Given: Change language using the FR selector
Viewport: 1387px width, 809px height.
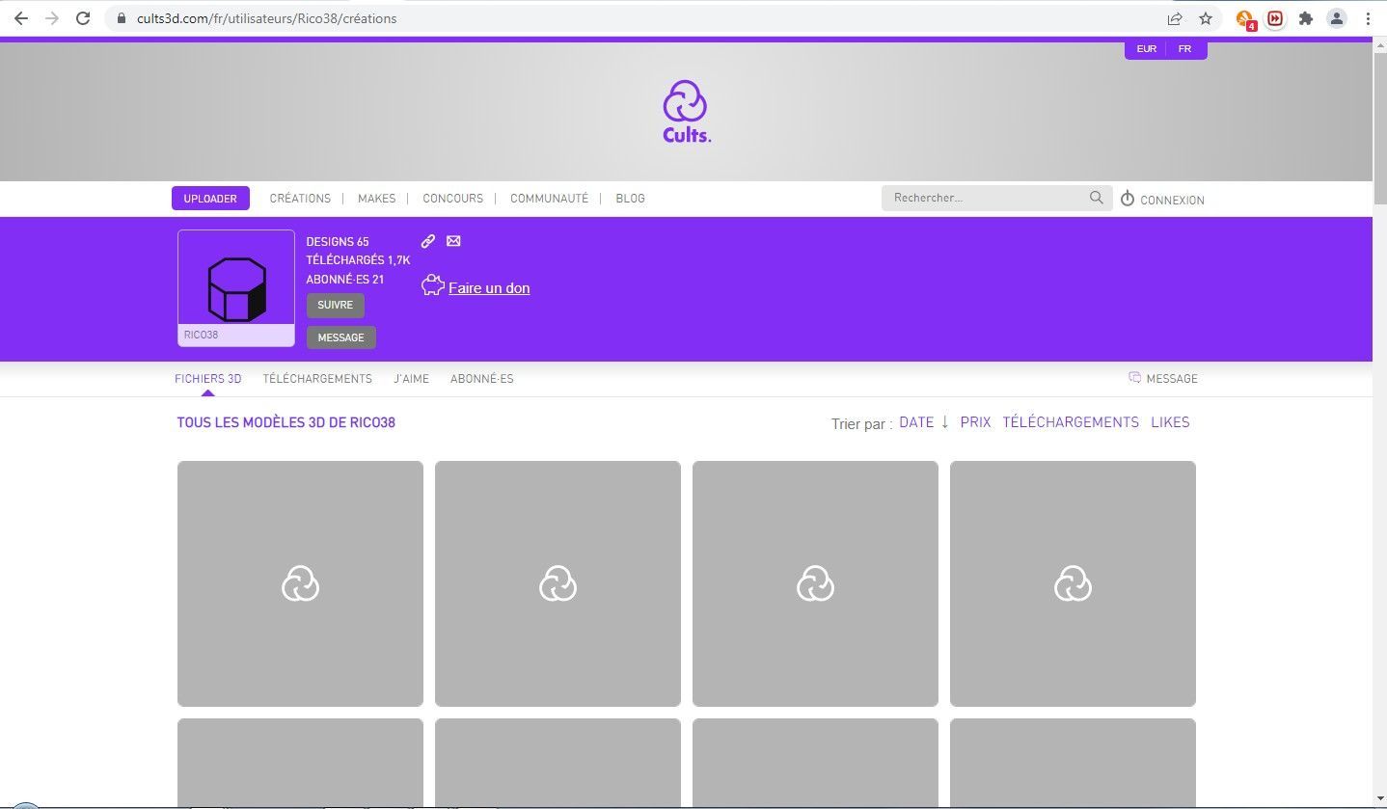Looking at the screenshot, I should pyautogui.click(x=1184, y=49).
